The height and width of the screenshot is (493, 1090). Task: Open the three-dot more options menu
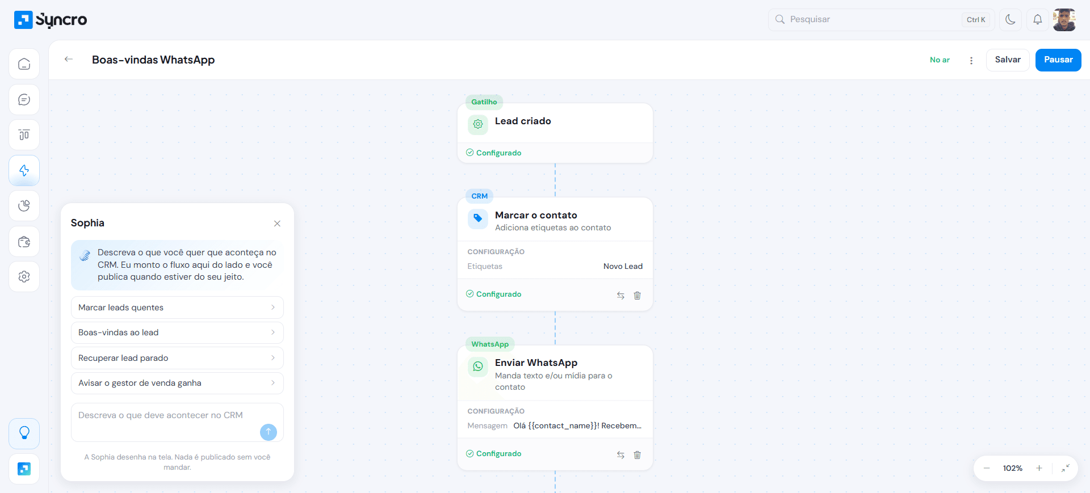971,60
